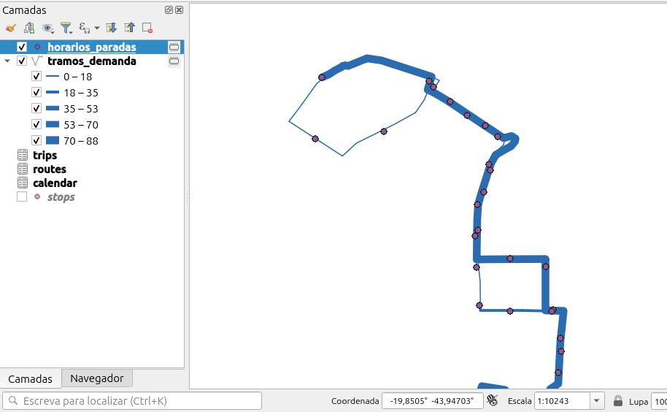Screen dimensions: 667x412
Task: Select the calendar table layer
Action: pos(55,183)
